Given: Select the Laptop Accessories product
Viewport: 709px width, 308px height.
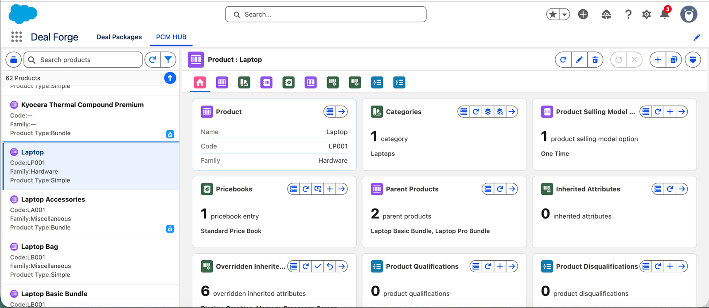Looking at the screenshot, I should tap(91, 213).
